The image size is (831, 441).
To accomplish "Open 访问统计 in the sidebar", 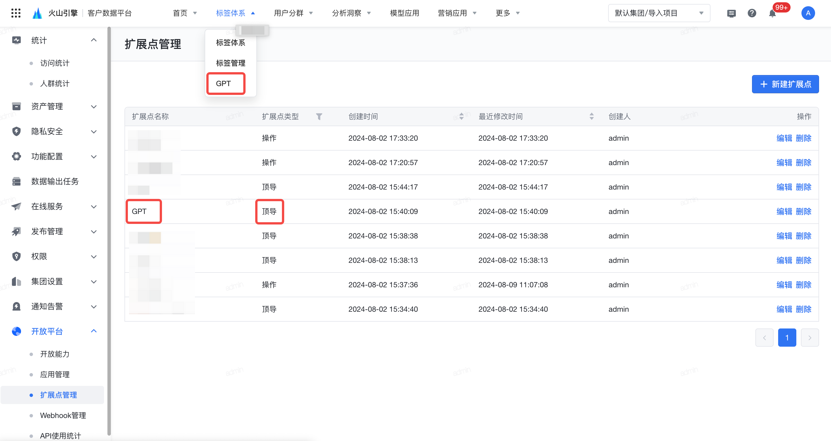I will pos(55,63).
